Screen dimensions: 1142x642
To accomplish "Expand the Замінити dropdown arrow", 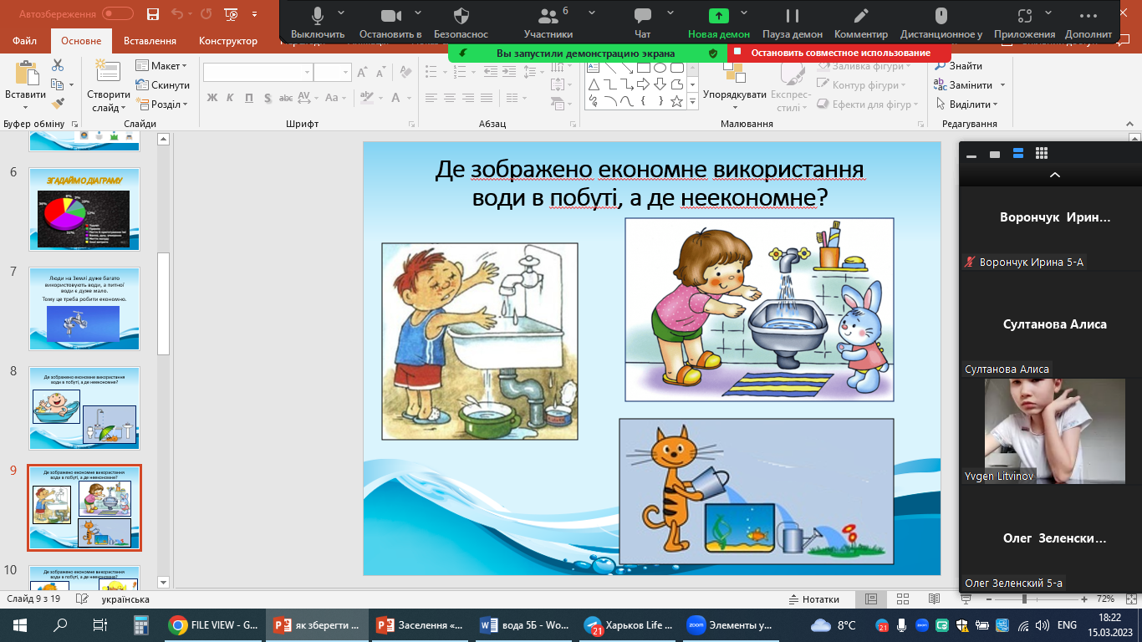I will [x=1003, y=85].
